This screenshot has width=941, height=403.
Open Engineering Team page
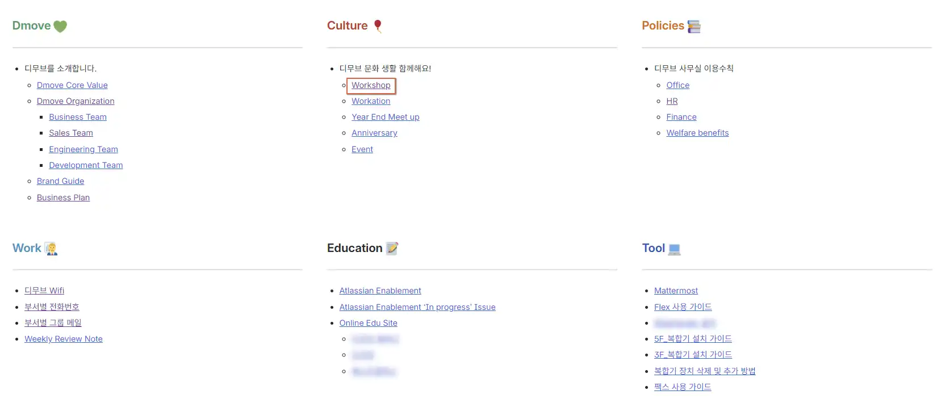click(x=83, y=149)
